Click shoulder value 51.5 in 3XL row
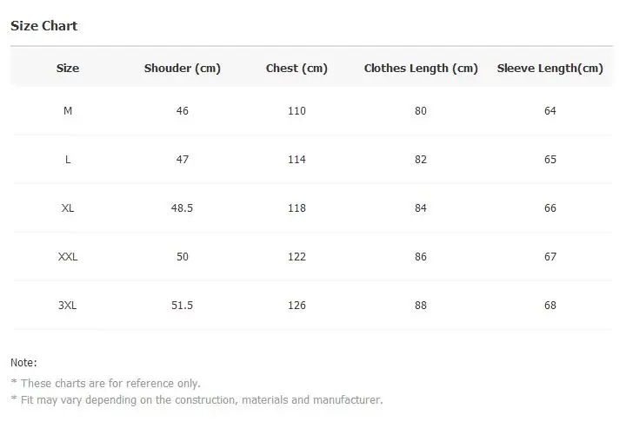 pos(182,306)
